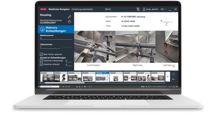216x121 pixels.
Task: Toggle the minimal notwendig checkbox
Action: 41,61
